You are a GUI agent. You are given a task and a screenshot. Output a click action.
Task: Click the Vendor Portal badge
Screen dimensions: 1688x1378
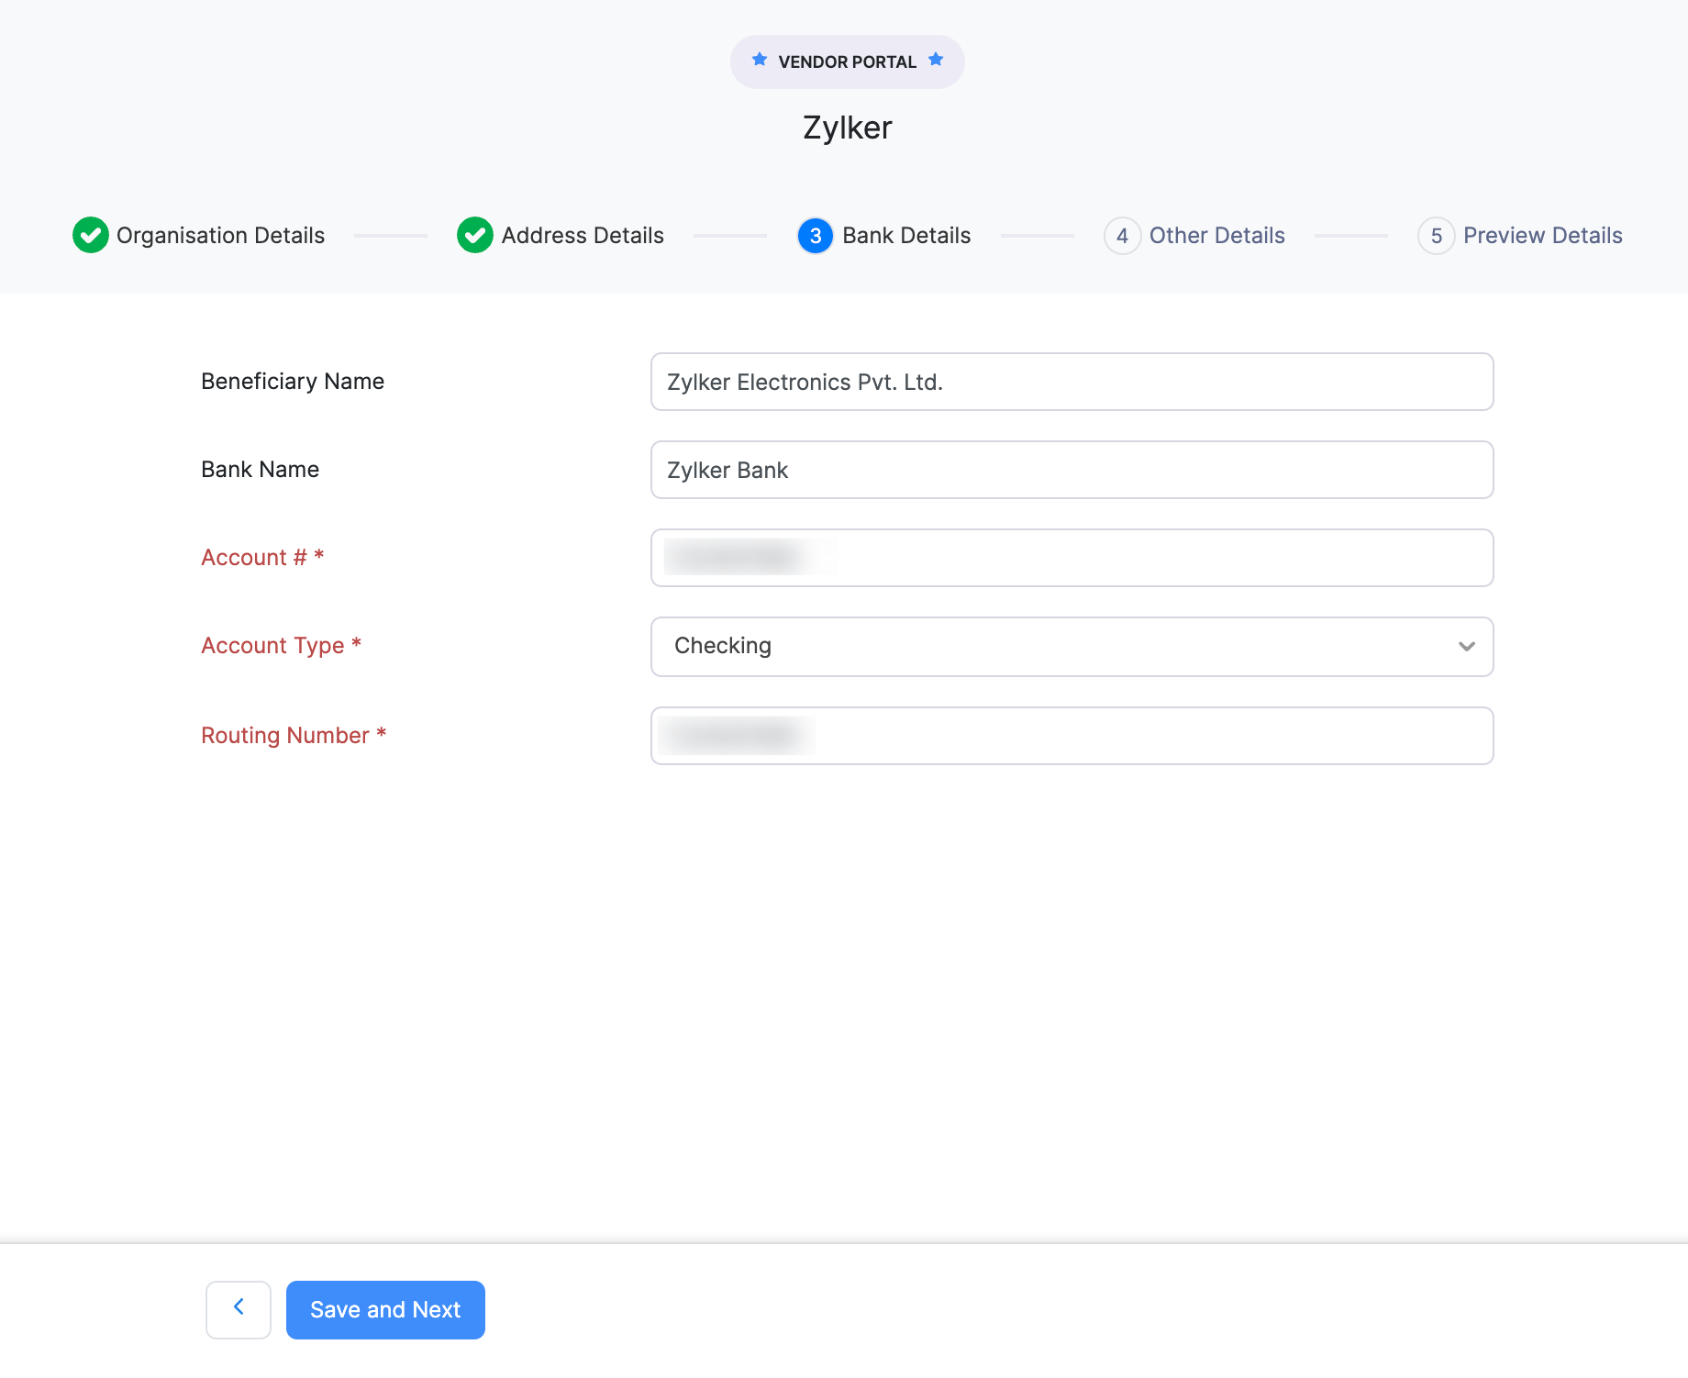[x=846, y=61]
